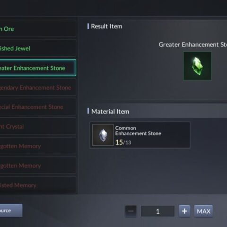
Task: Select the Memory entry at list bottom
Action: (38, 185)
